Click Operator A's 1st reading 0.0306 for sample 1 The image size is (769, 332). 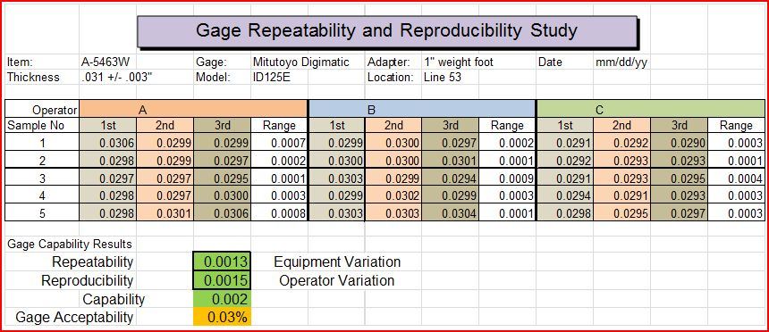point(108,143)
